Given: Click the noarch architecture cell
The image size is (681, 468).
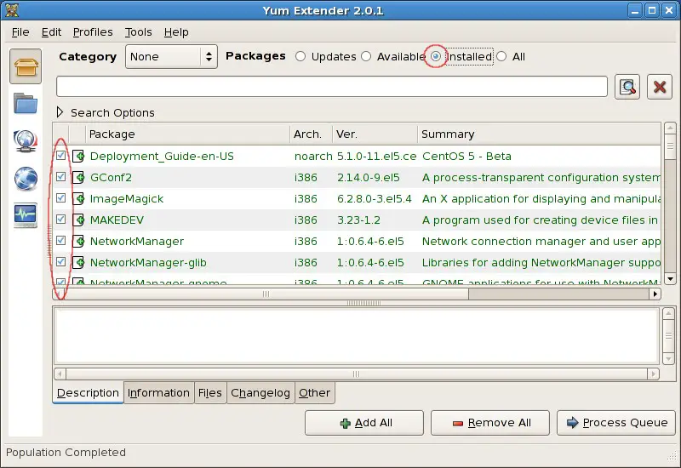Looking at the screenshot, I should tap(313, 157).
